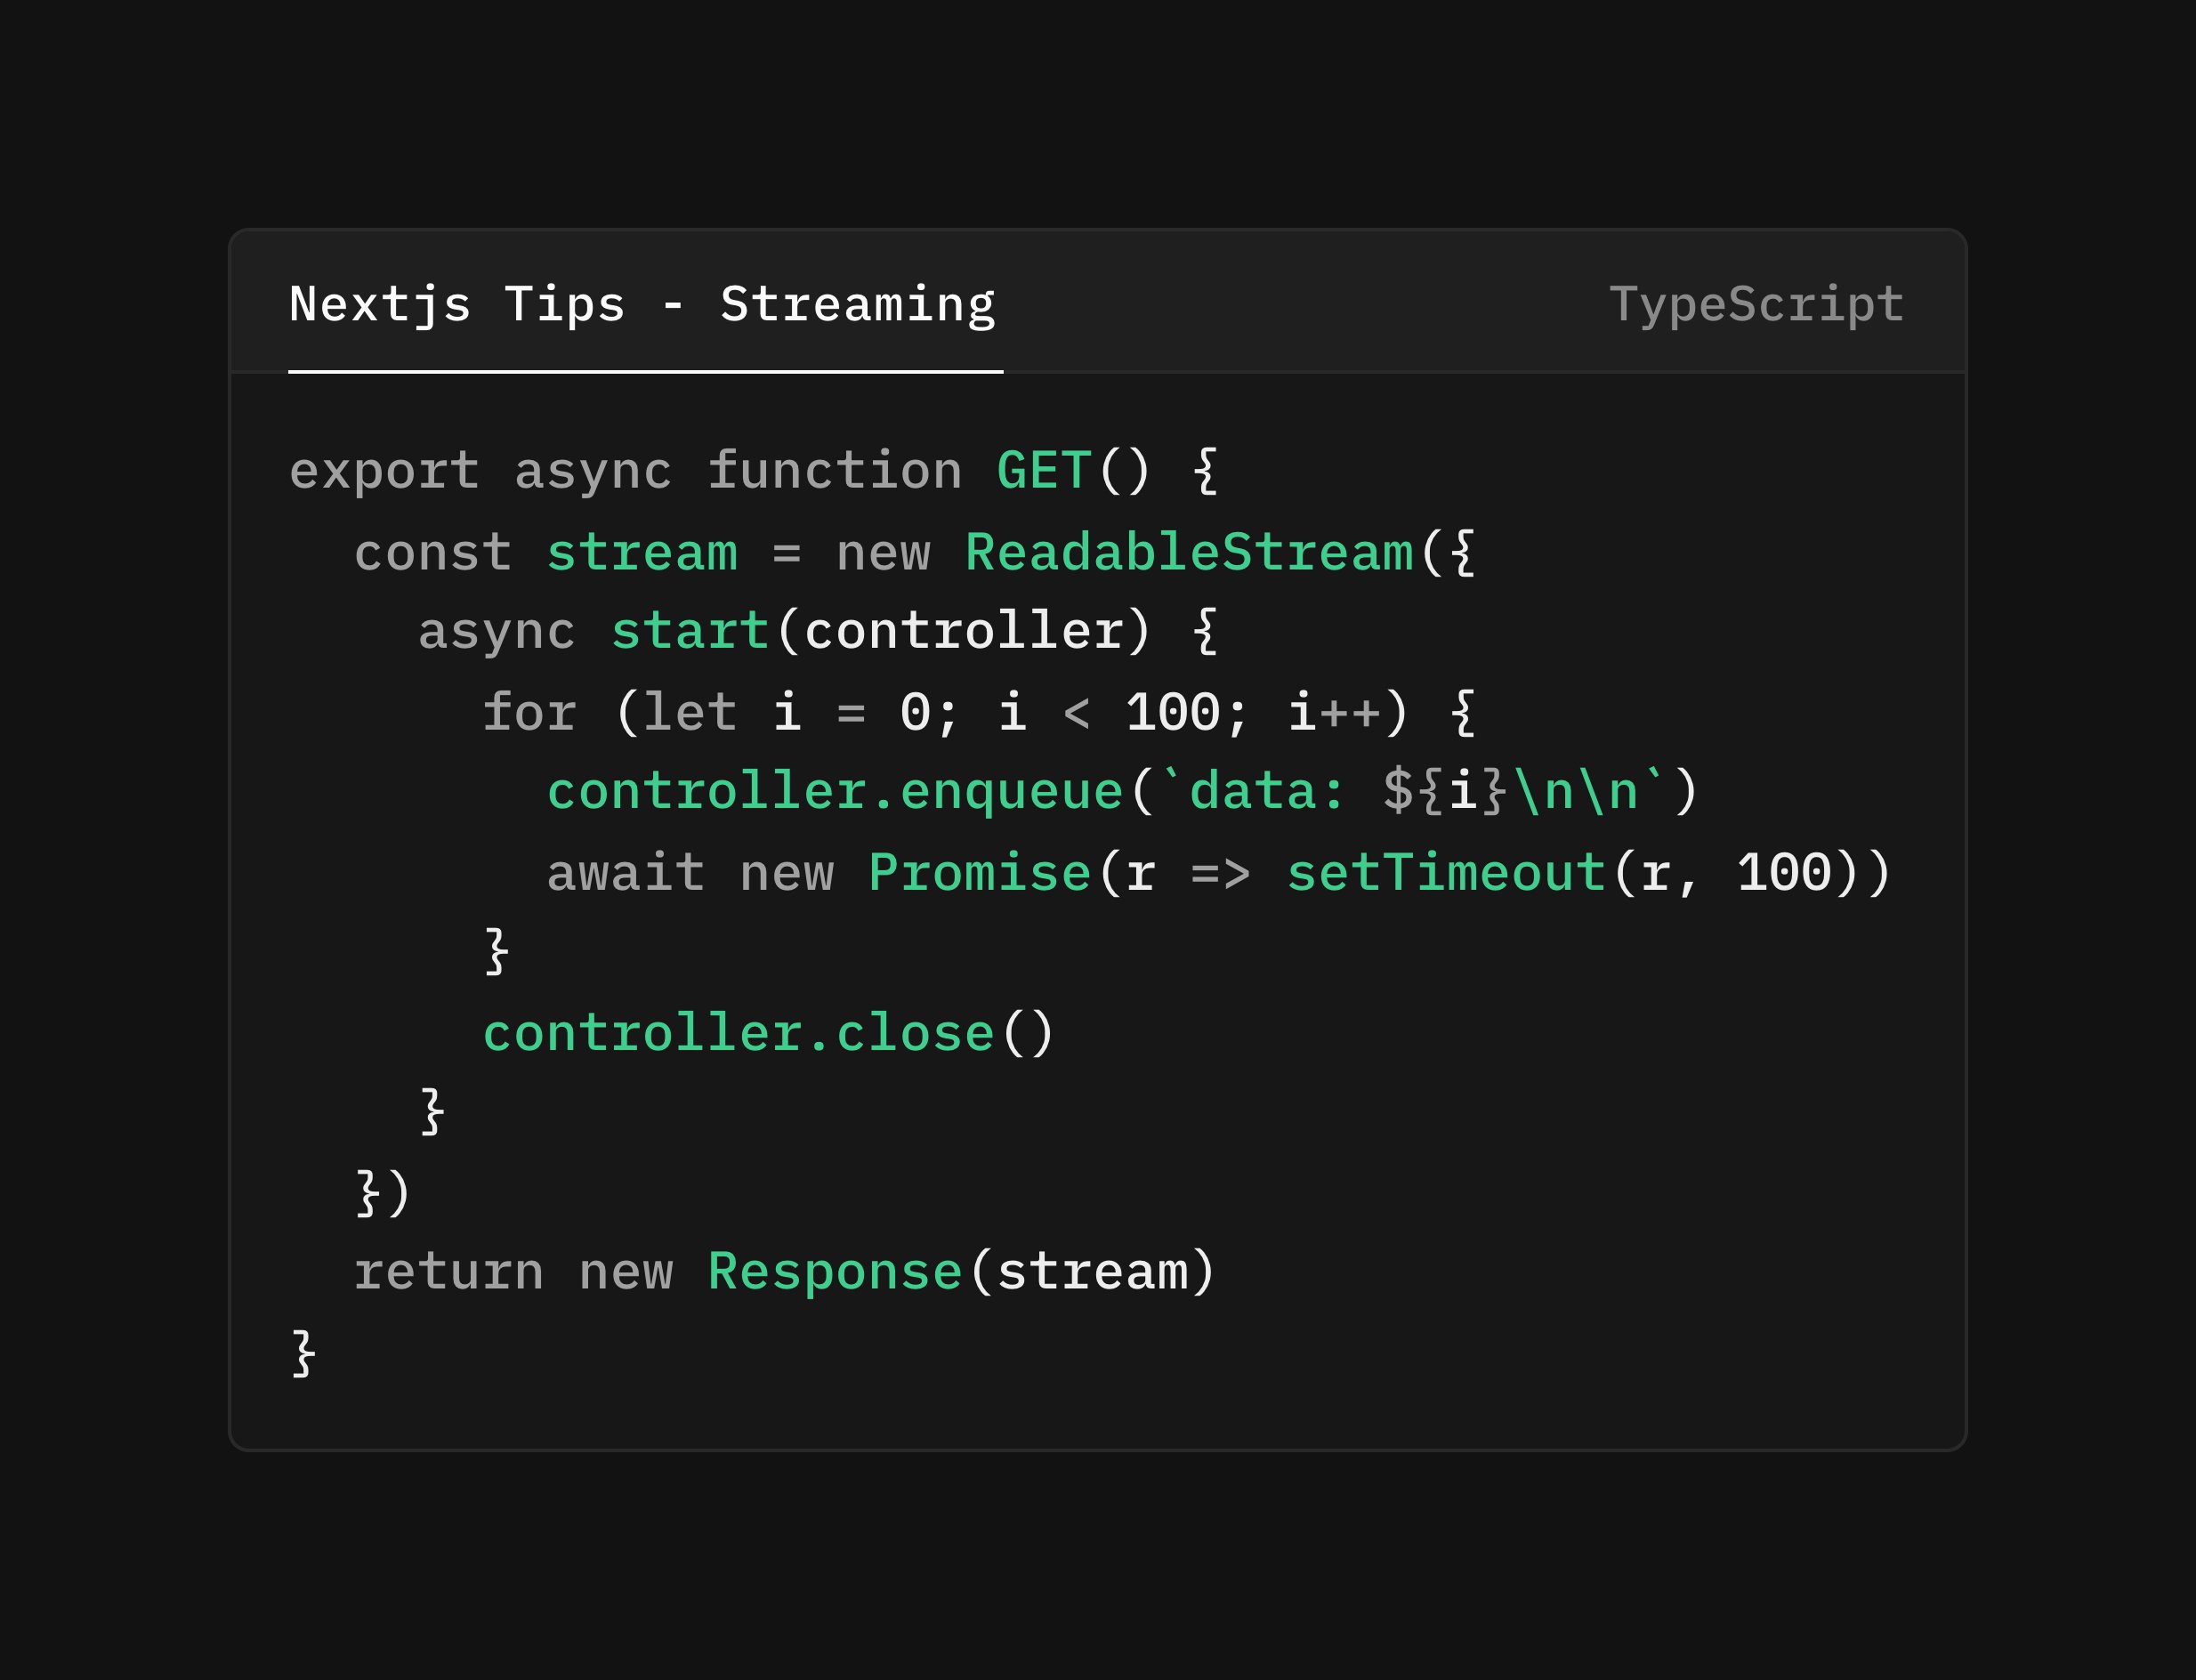The height and width of the screenshot is (1680, 2196).
Task: Click the Response constructor name
Action: point(834,1272)
